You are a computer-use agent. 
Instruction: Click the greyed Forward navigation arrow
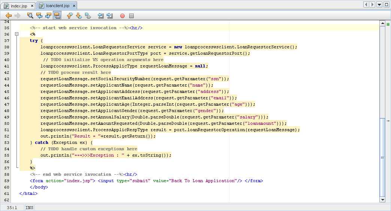click(18, 16)
